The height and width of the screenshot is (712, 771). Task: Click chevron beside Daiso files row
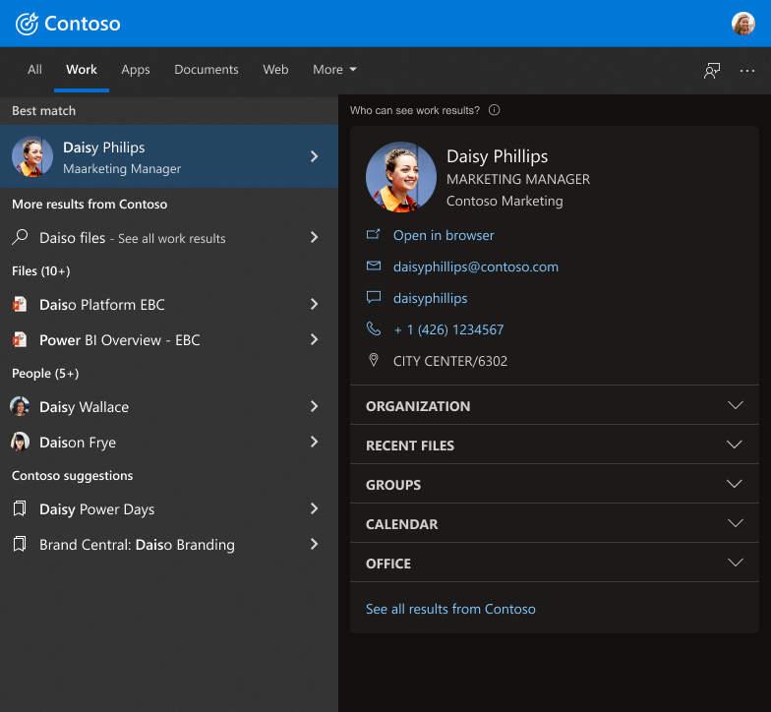315,237
